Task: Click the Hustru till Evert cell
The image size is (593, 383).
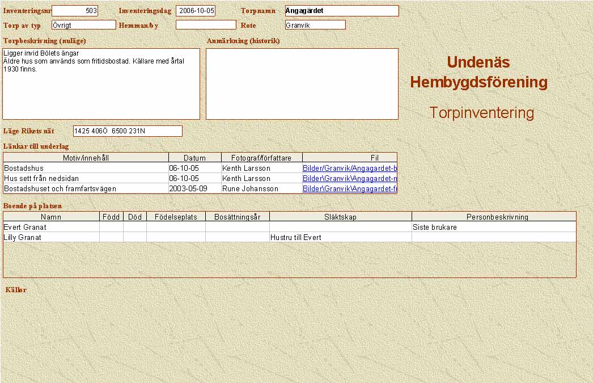Action: 340,238
